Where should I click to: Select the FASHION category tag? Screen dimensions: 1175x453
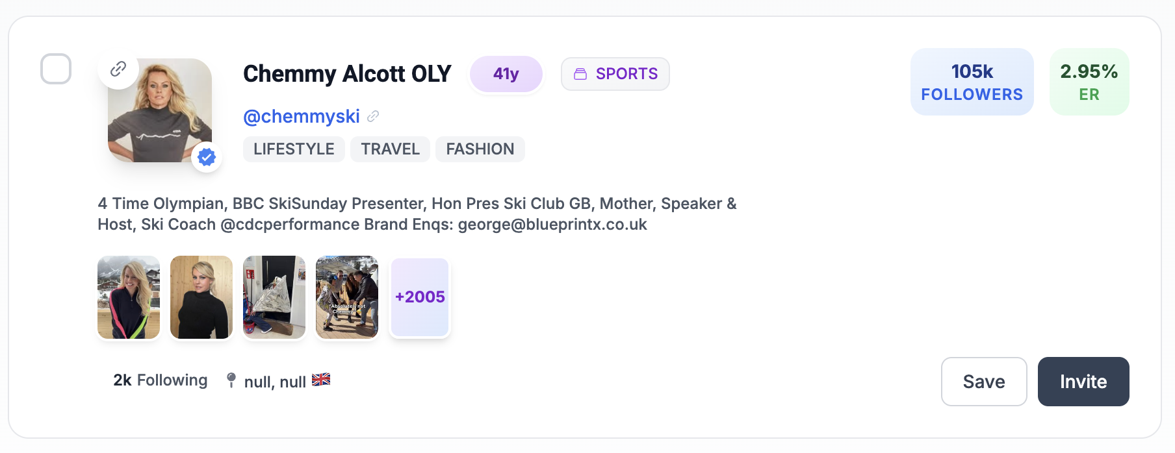tap(480, 149)
